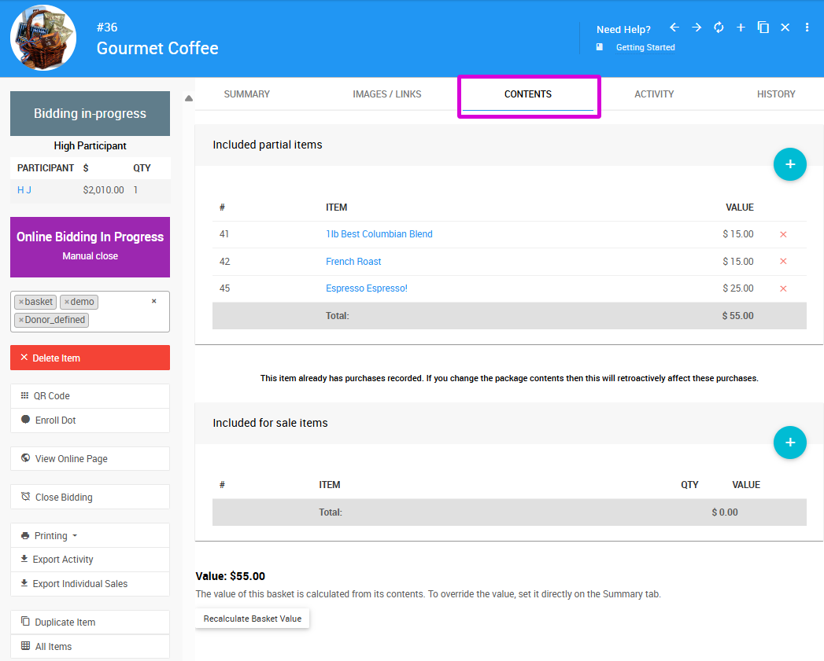This screenshot has width=824, height=661.
Task: Remove French Roast from partial items
Action: pos(782,262)
